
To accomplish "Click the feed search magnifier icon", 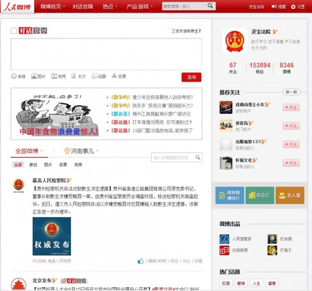I will (x=198, y=157).
